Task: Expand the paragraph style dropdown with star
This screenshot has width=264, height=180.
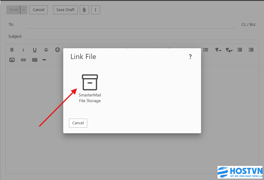Action: [229, 50]
